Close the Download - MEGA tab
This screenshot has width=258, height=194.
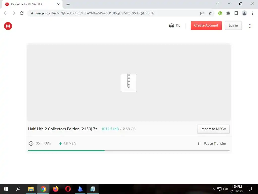(58, 4)
